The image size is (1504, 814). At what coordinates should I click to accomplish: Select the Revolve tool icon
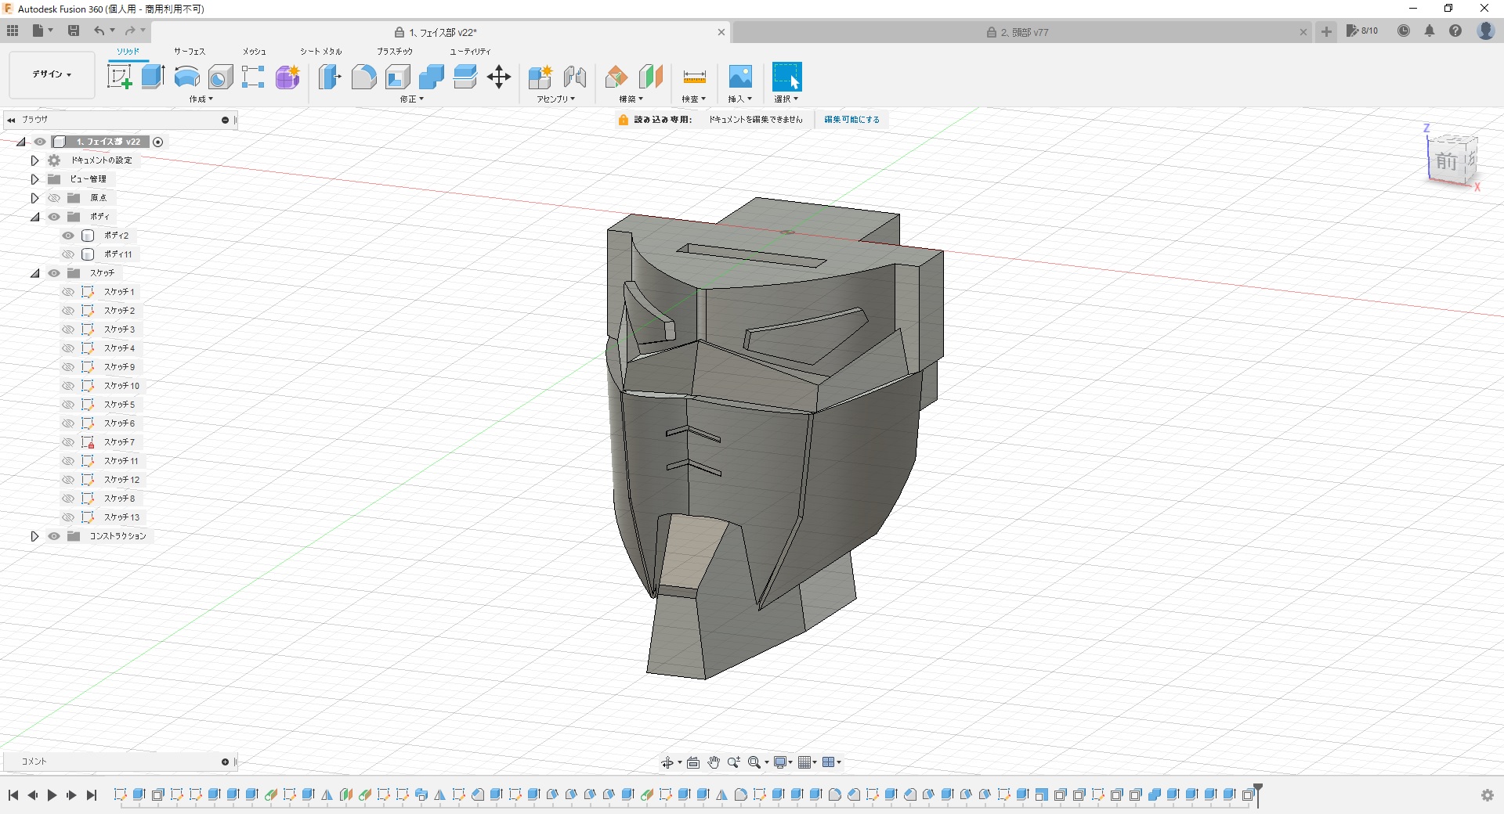click(x=186, y=77)
